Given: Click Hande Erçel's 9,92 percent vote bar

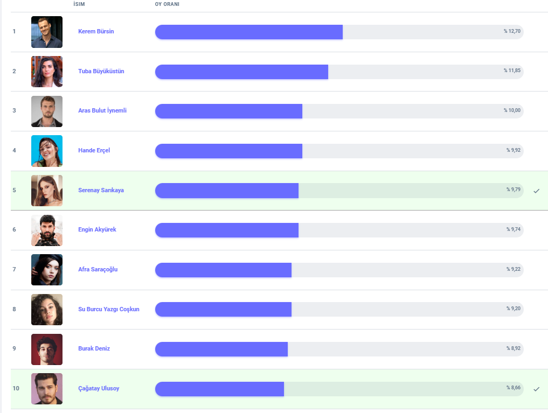Looking at the screenshot, I should [x=339, y=151].
